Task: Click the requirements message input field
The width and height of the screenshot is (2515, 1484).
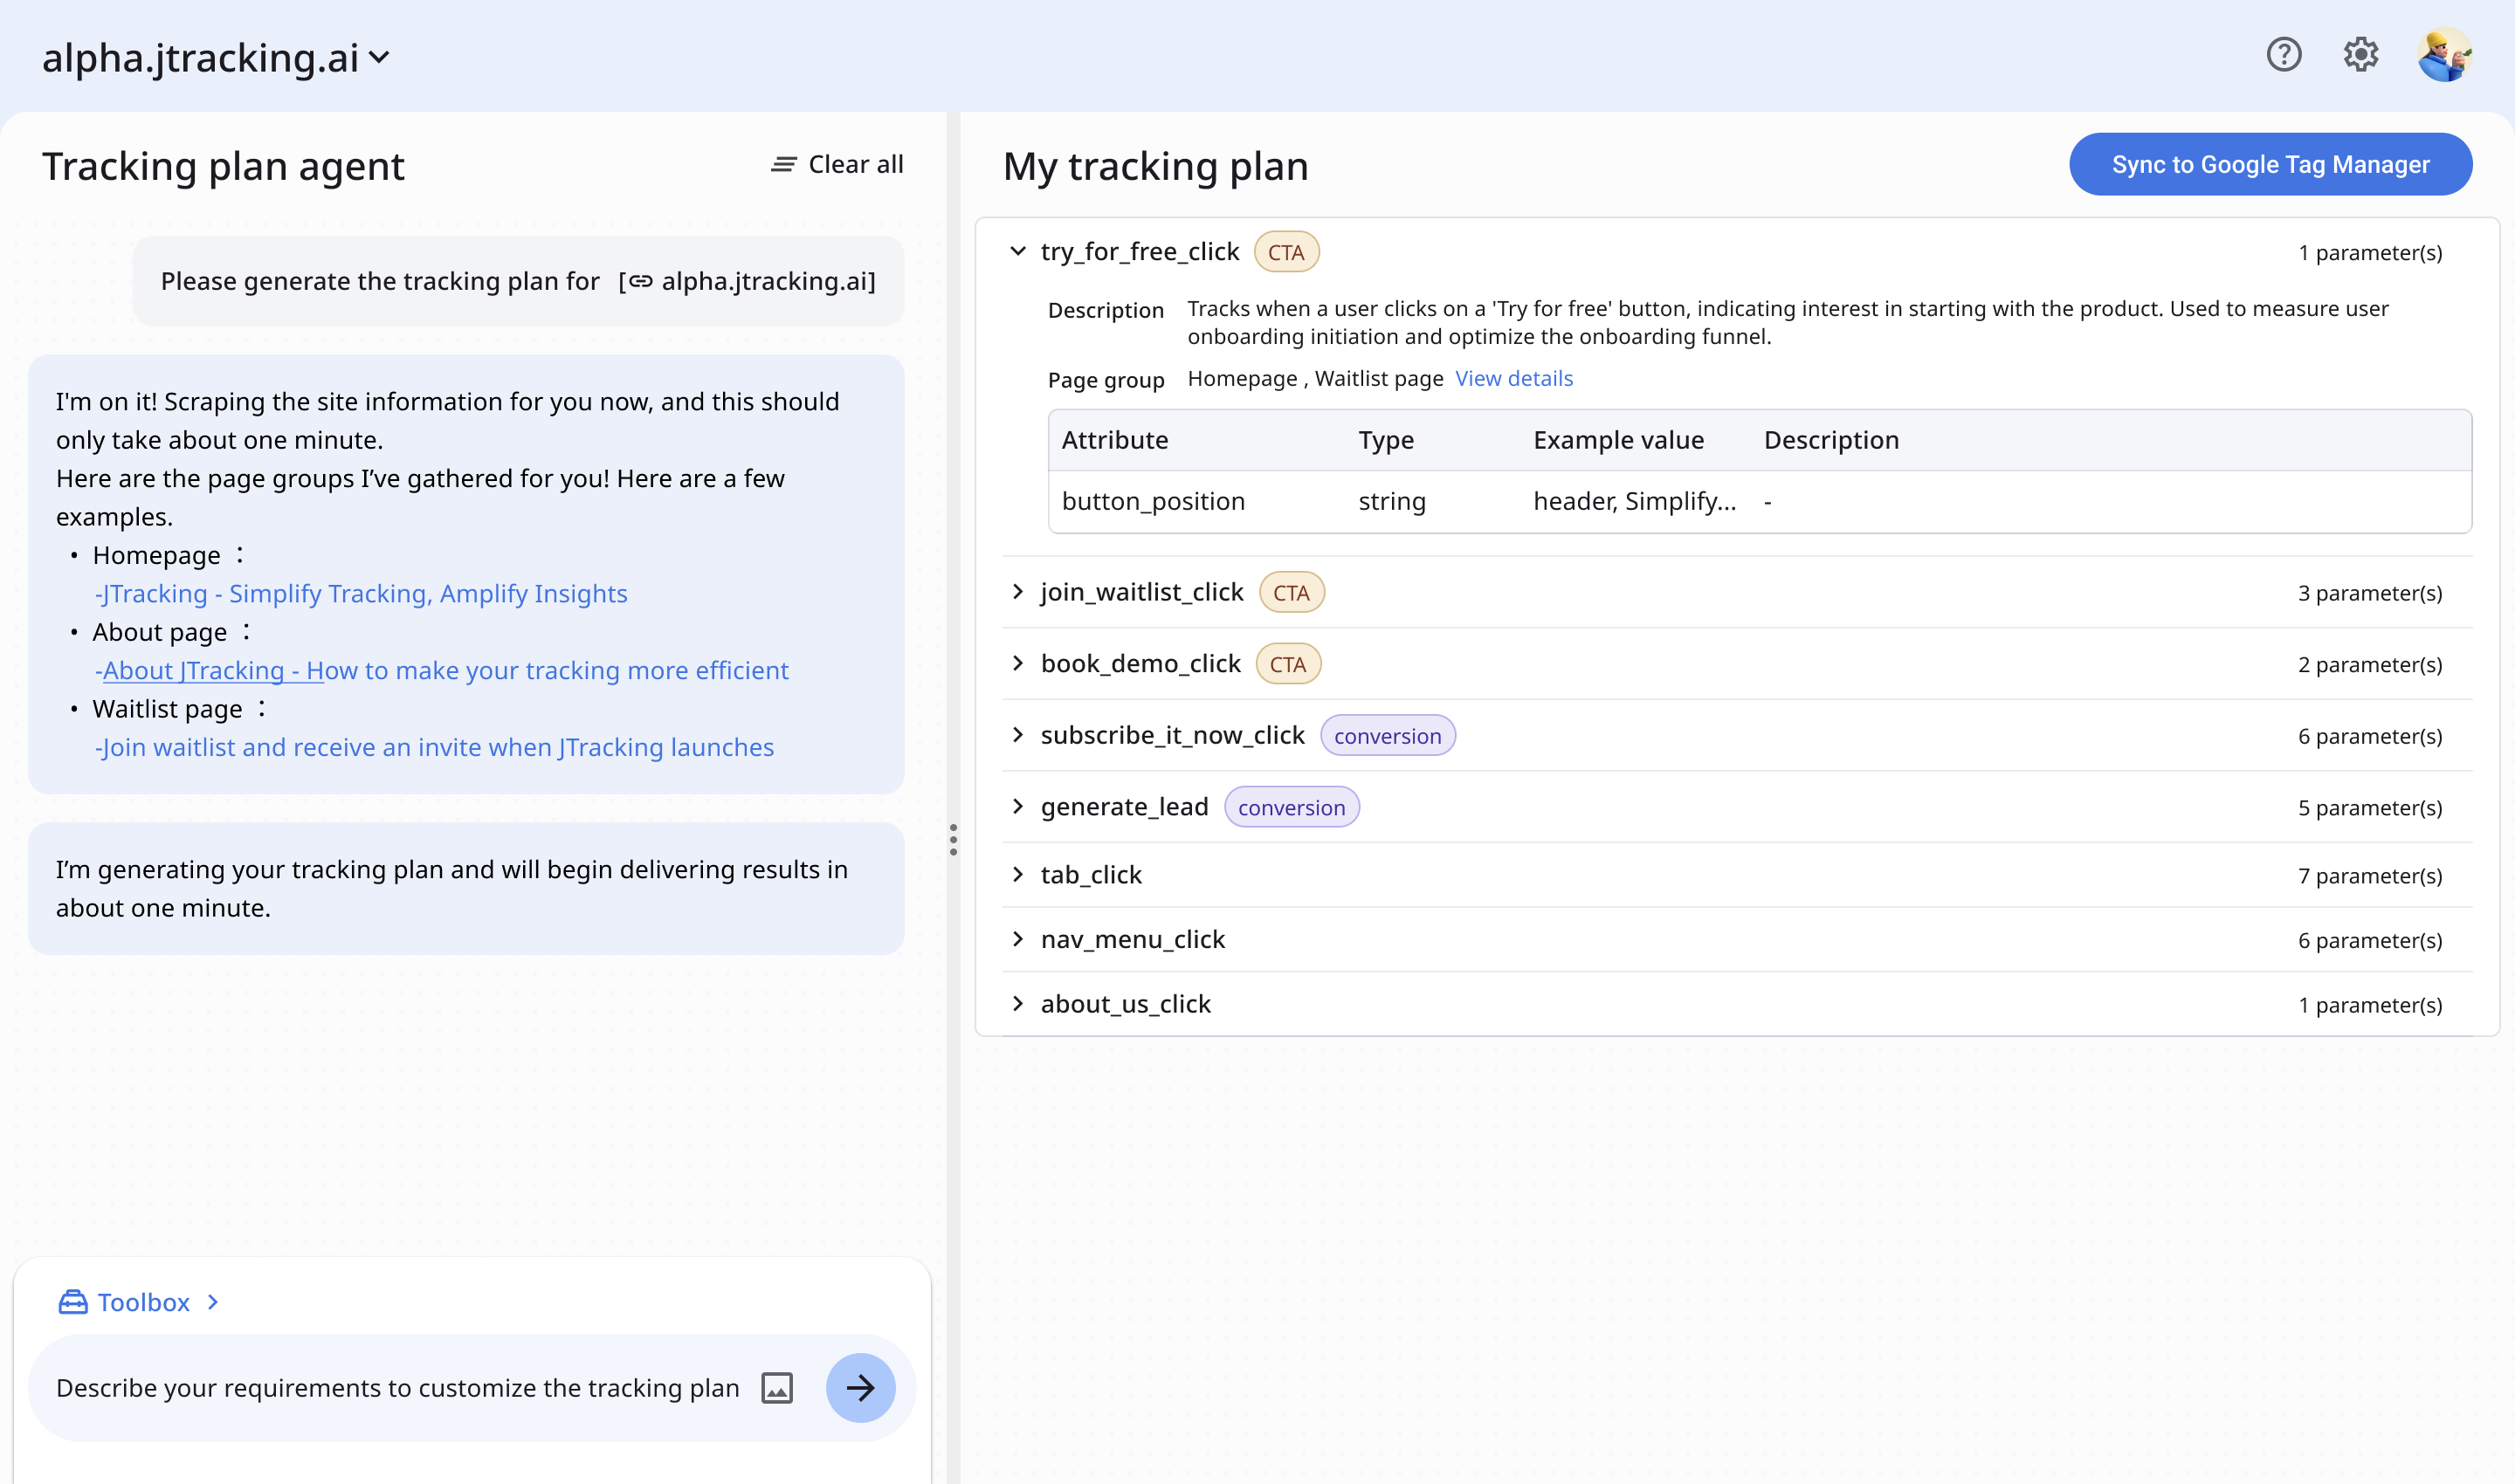Action: tap(398, 1388)
